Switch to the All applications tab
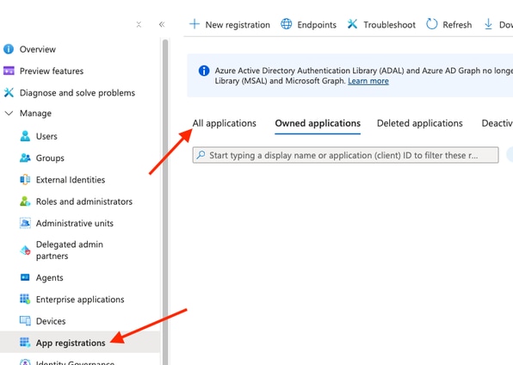The image size is (513, 365). 224,123
